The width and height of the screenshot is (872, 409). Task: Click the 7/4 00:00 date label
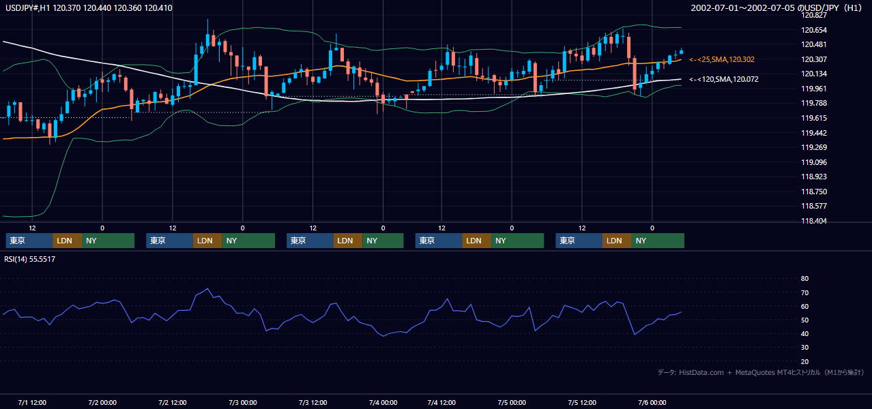[383, 402]
